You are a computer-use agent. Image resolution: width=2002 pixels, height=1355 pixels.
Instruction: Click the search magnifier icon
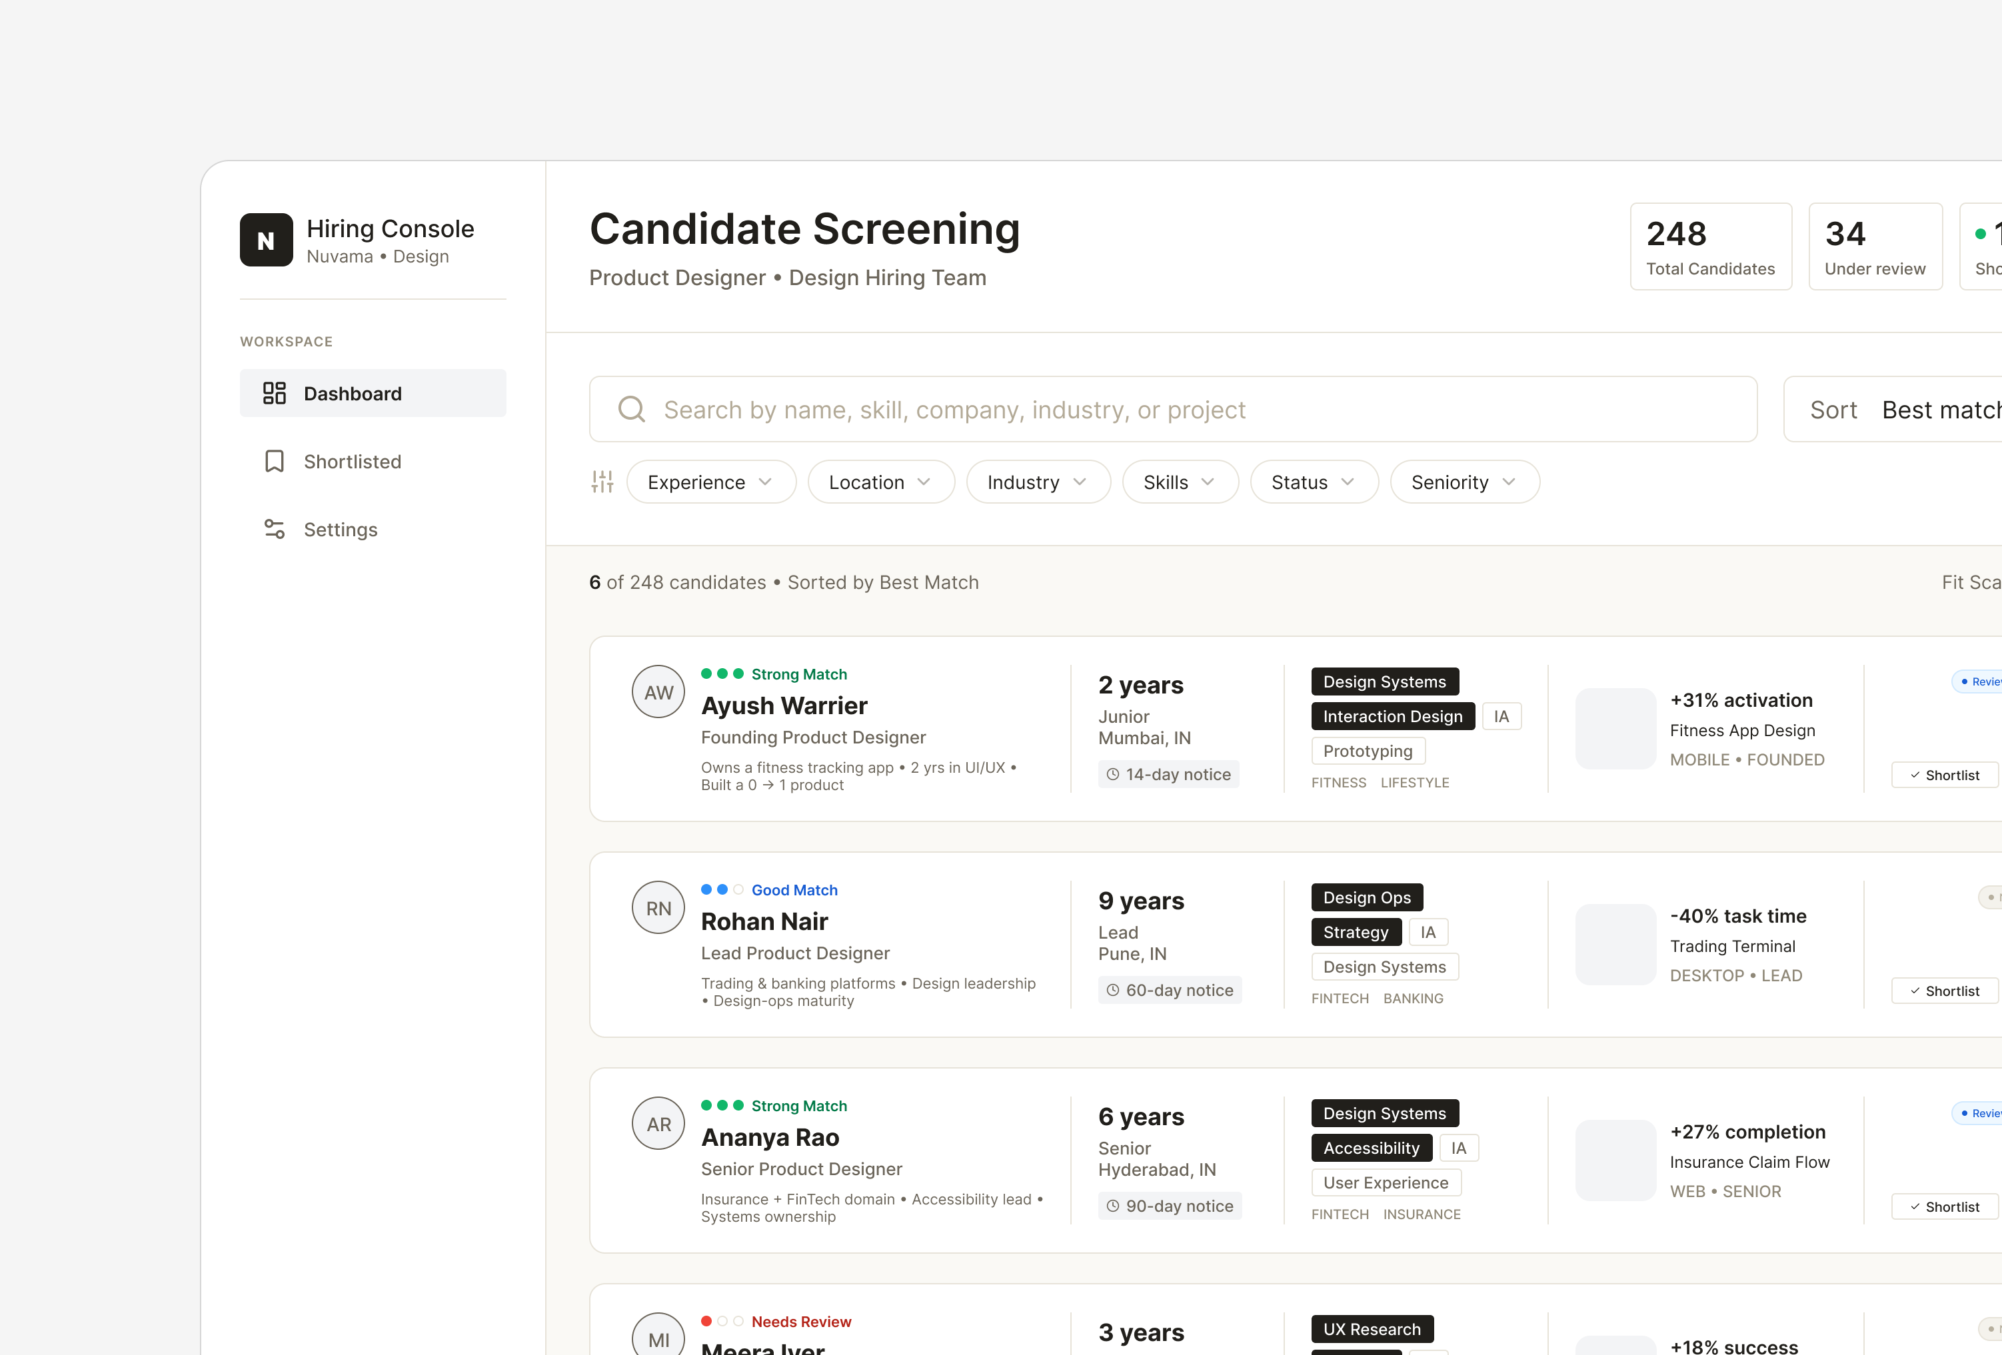[x=631, y=409]
